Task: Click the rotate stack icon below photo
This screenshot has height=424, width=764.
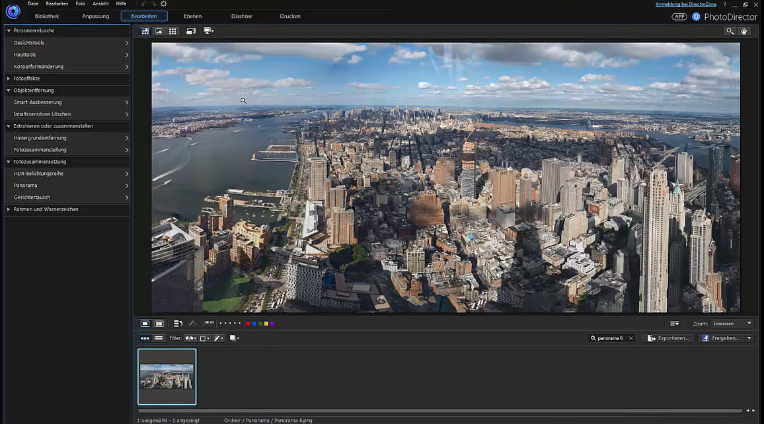Action: point(178,324)
